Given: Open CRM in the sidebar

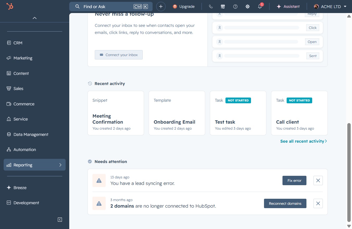Looking at the screenshot, I should tap(35, 43).
